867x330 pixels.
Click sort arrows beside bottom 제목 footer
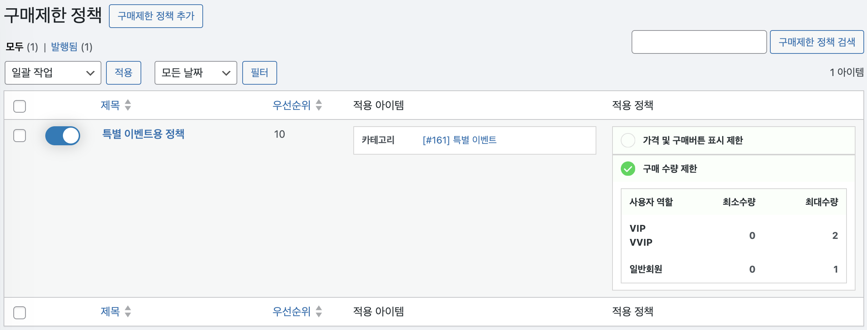click(x=128, y=311)
